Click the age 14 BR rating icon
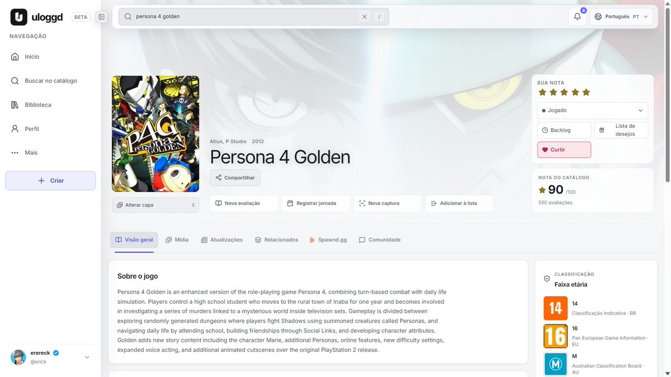 tap(555, 308)
